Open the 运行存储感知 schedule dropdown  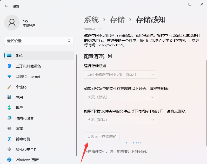[120, 74]
